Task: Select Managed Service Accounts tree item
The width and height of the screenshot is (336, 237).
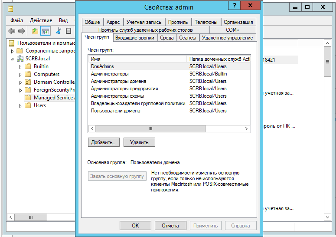Action: [50, 98]
